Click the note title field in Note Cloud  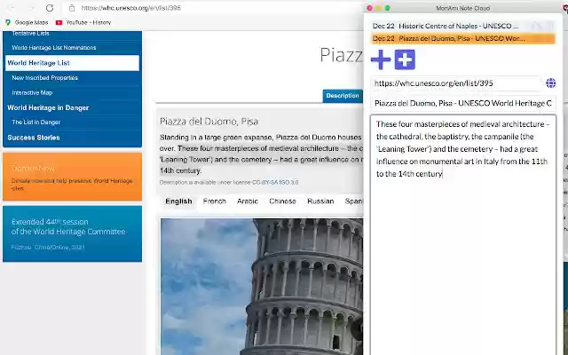[x=463, y=104]
